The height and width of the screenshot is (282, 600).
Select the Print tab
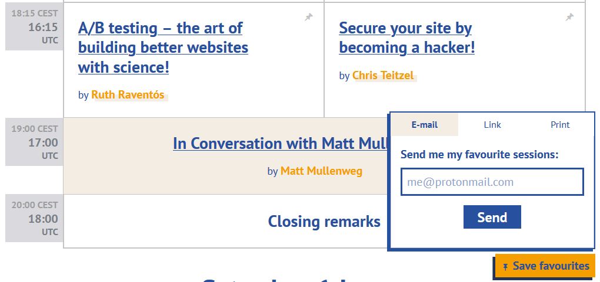pyautogui.click(x=560, y=125)
